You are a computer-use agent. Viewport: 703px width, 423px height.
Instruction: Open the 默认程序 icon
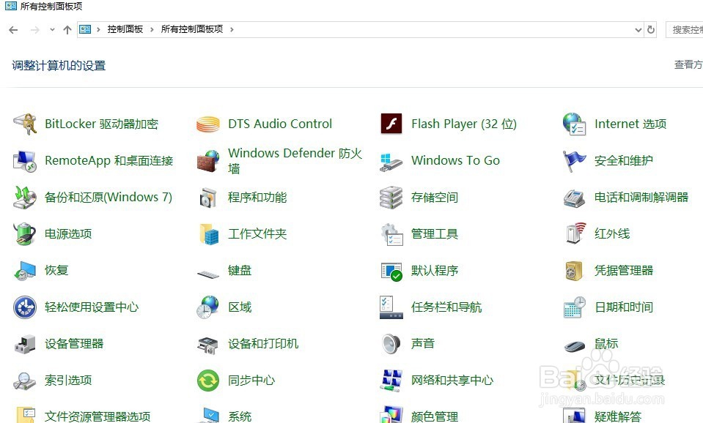[391, 272]
